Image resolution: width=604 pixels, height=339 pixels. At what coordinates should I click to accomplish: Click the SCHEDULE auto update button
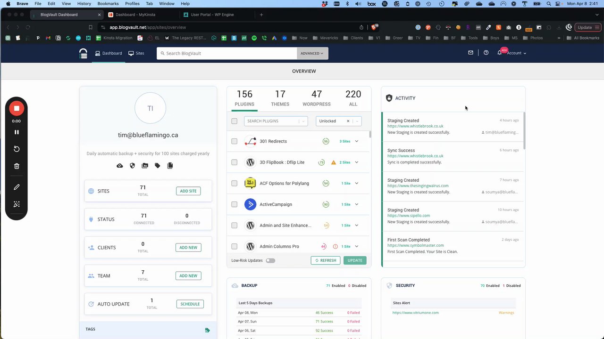[190, 304]
